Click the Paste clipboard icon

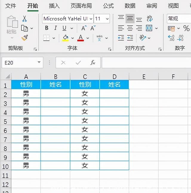point(12,24)
